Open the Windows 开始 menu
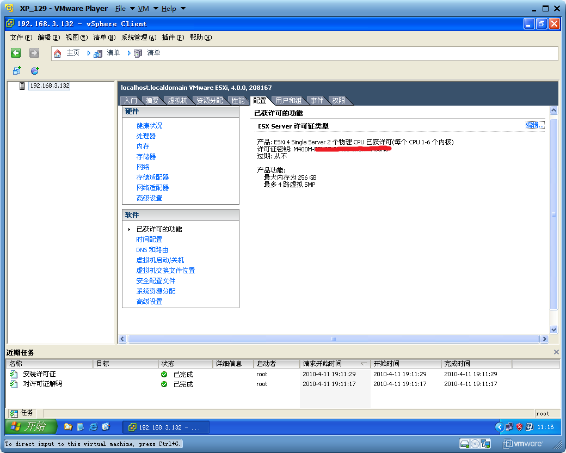The width and height of the screenshot is (566, 453). click(x=31, y=427)
